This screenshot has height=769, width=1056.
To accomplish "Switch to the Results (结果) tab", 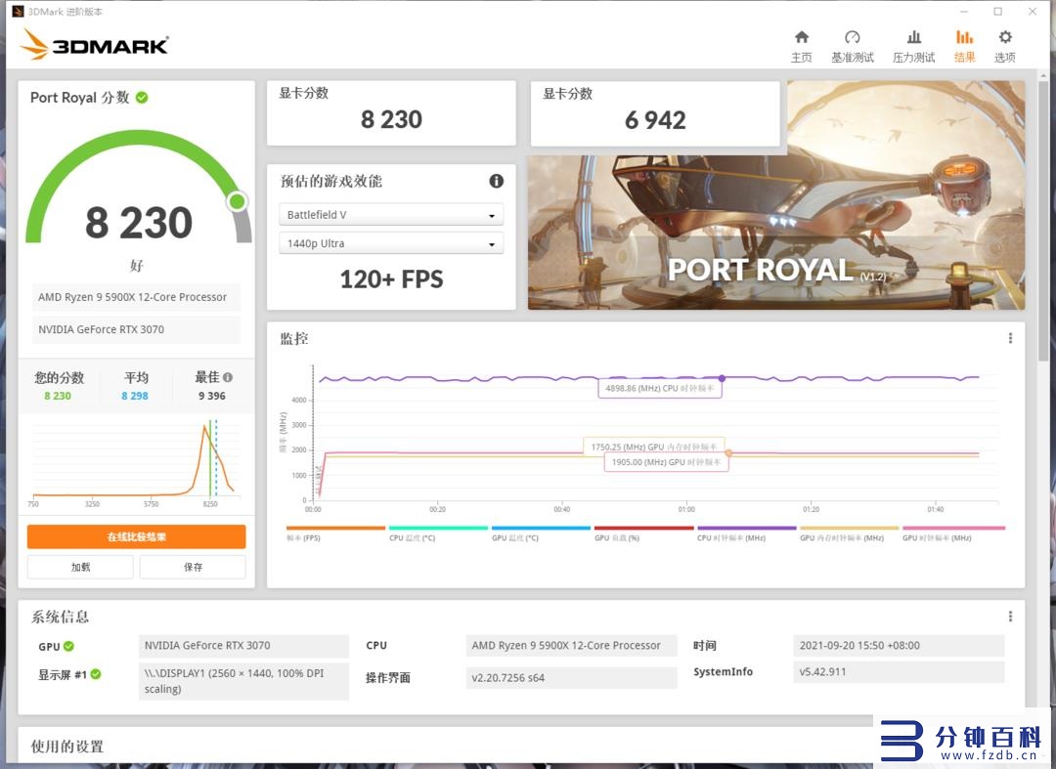I will 964,47.
